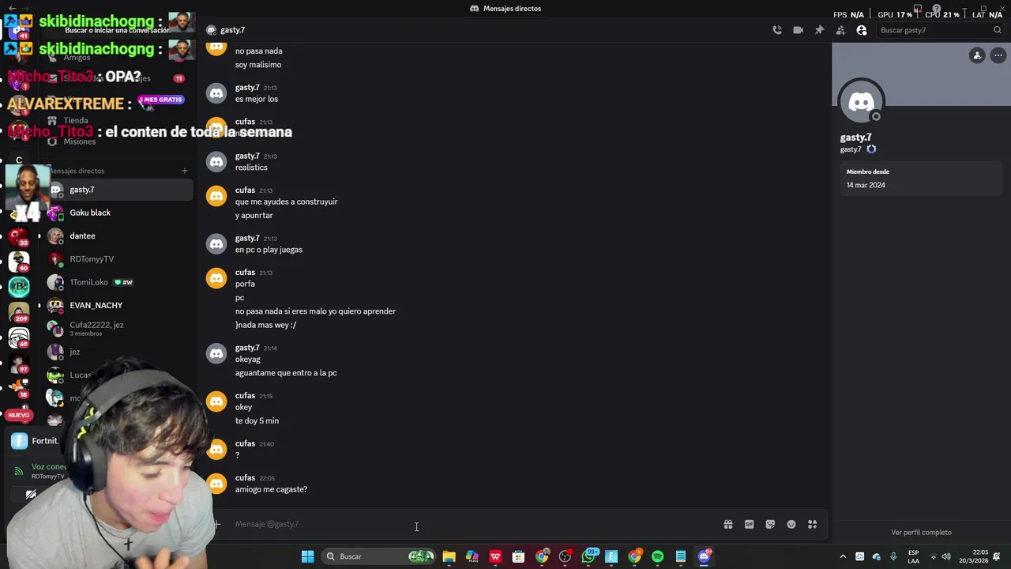Viewport: 1011px width, 569px height.
Task: Start a video call with gasty.7
Action: click(x=799, y=30)
